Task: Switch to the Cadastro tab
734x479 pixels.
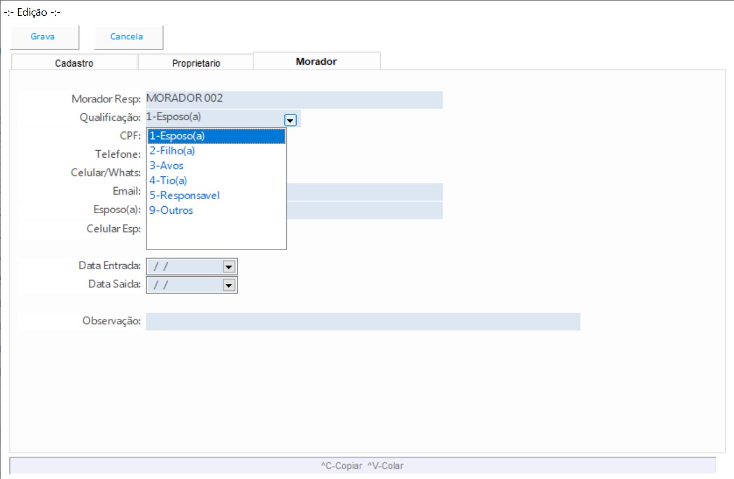Action: coord(74,63)
